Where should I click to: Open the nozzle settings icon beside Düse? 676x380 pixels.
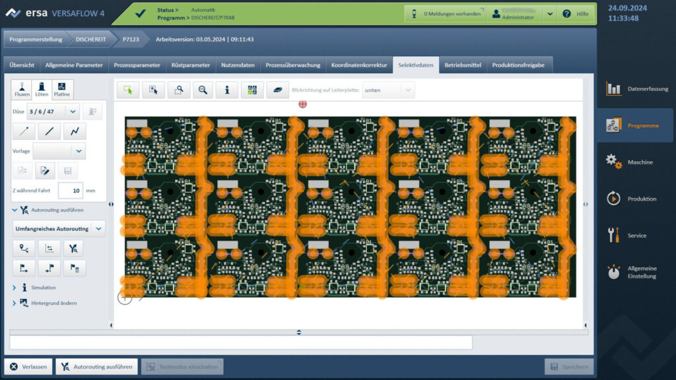coord(92,111)
